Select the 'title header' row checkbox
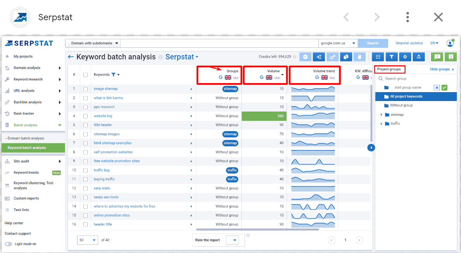Viewport: 461px width, 253px height. click(x=86, y=125)
